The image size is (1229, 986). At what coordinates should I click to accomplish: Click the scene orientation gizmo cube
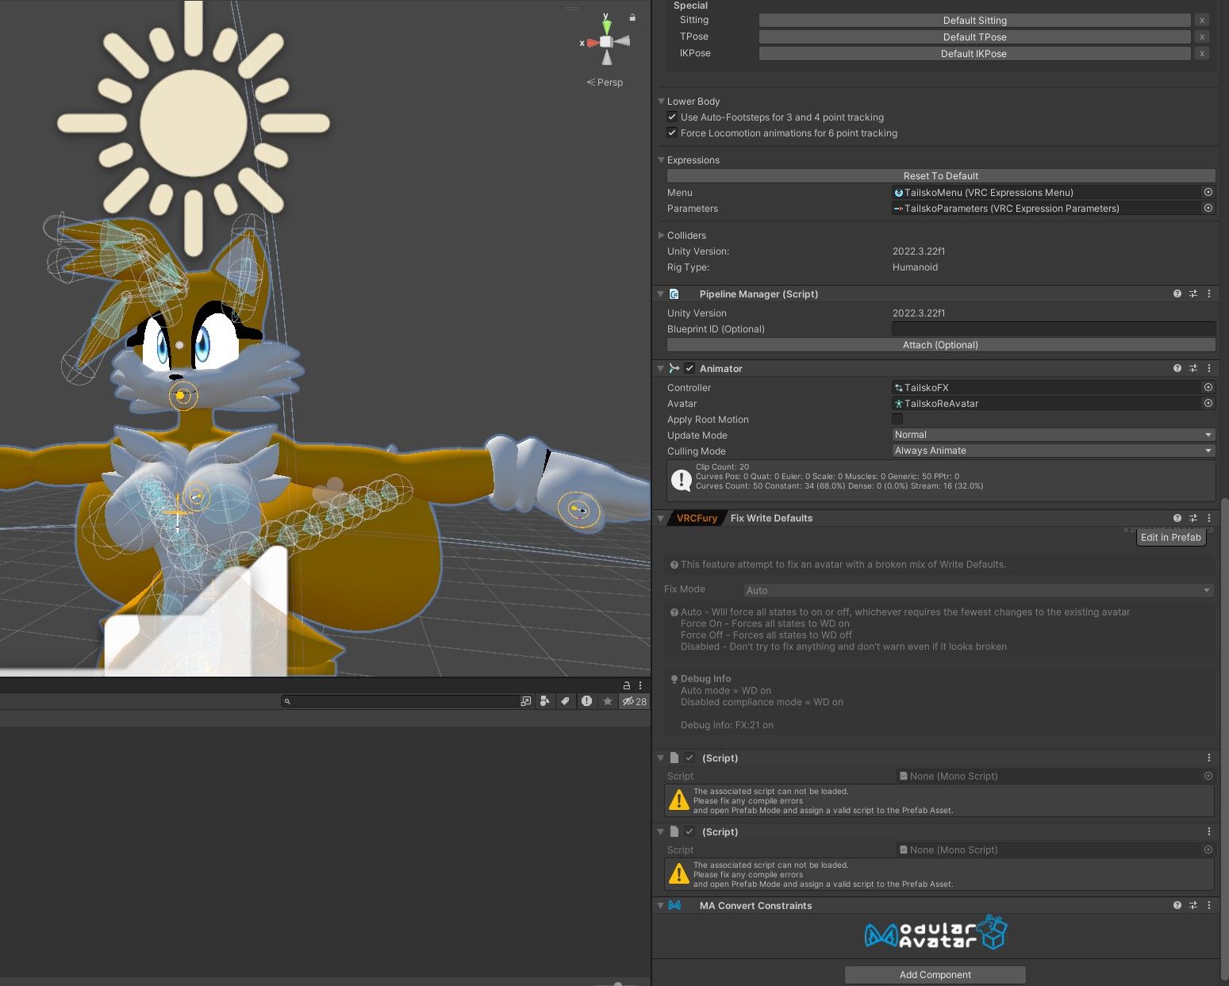pyautogui.click(x=606, y=41)
